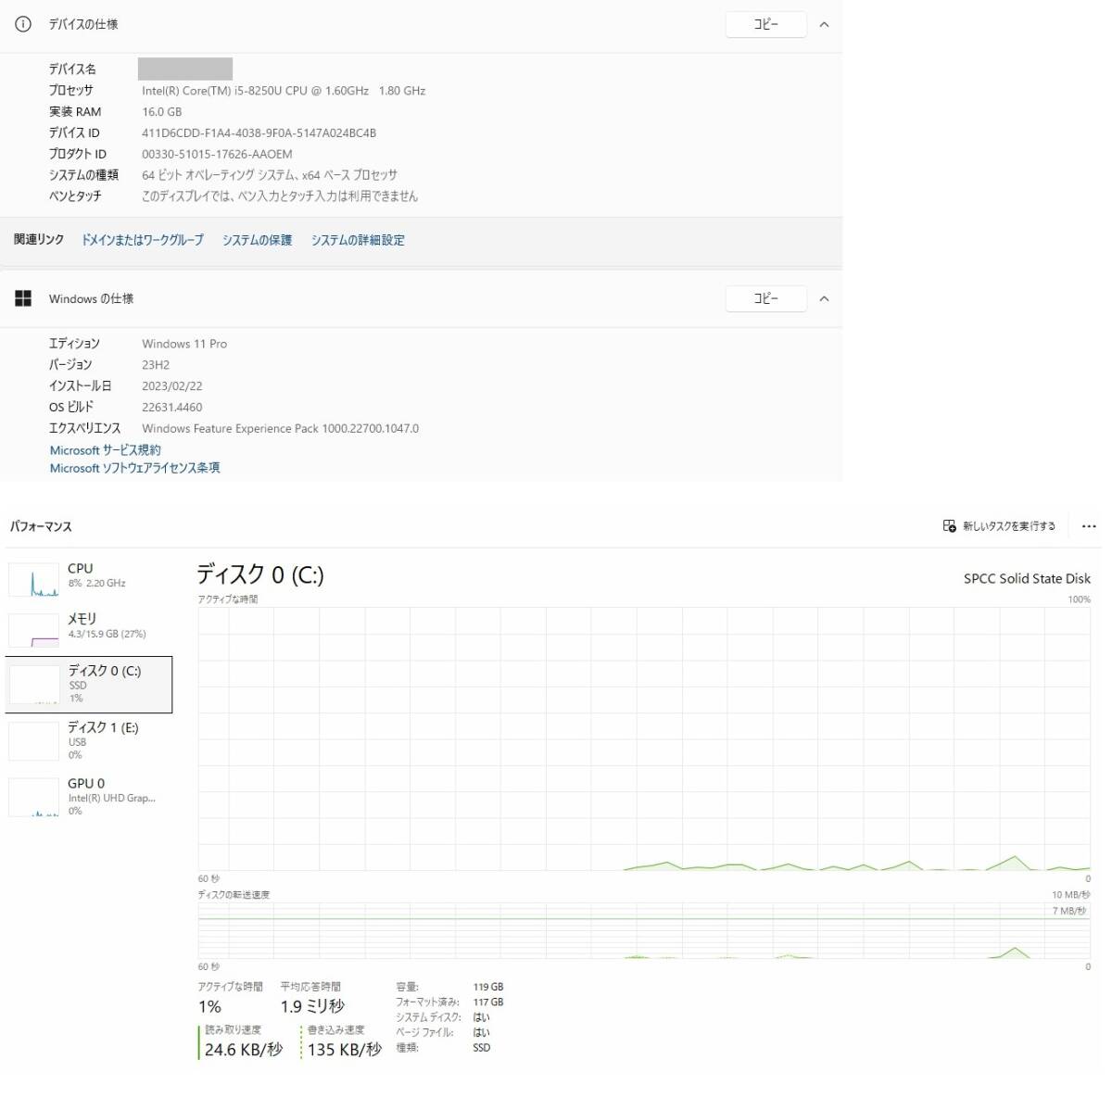Click the 関連リンク label
The width and height of the screenshot is (1112, 1097).
39,240
